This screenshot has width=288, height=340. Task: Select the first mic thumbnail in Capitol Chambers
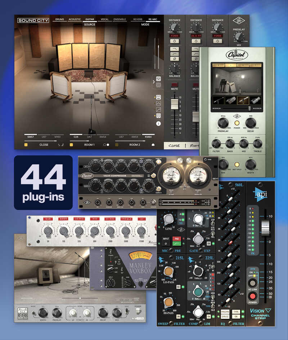[x=219, y=100]
